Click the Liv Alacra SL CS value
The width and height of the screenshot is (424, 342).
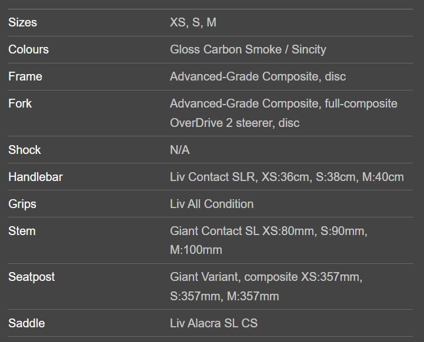[x=213, y=323]
